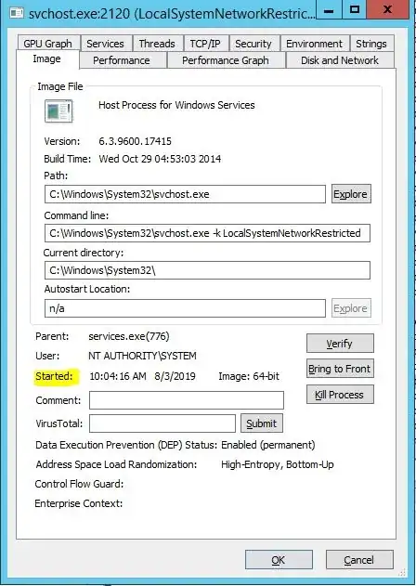416x586 pixels.
Task: Click the High-Entropy, Bottom-Up value
Action: [x=278, y=464]
